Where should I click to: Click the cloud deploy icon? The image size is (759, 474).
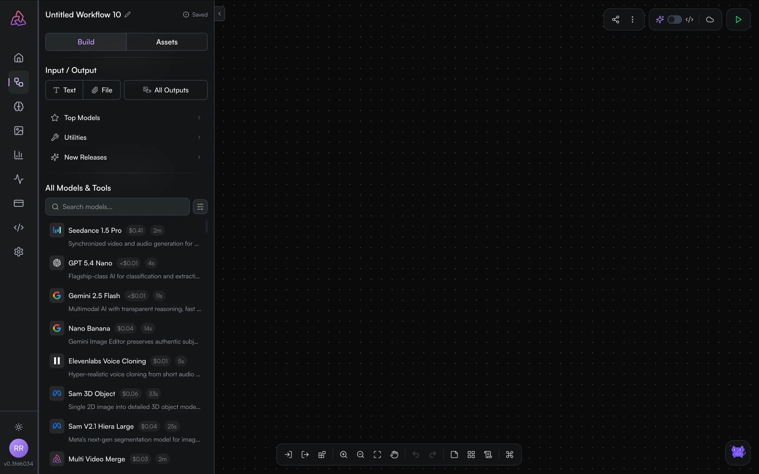[x=710, y=19]
